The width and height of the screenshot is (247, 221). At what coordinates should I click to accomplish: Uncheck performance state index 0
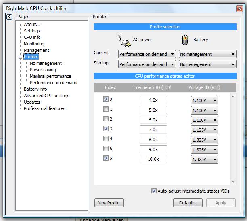pos(106,99)
